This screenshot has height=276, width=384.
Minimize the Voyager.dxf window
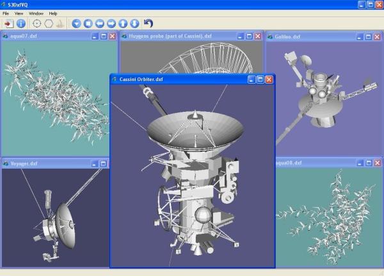point(95,164)
